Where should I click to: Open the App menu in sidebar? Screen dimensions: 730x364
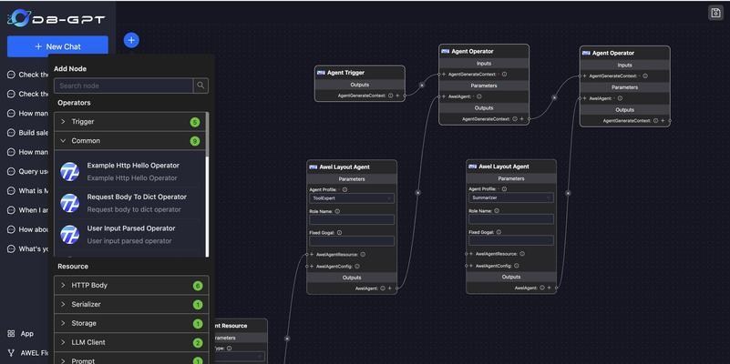tap(21, 334)
